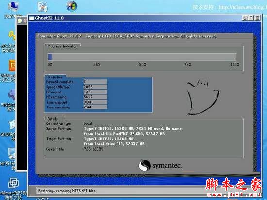This screenshot has height=200, width=267.
Task: Click the ghost icon of the background window
Action: 20,21
